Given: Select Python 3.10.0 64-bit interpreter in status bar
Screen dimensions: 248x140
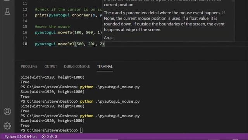Looking at the screenshot, I should (21, 136).
